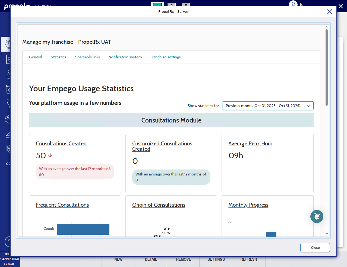Open the help question mark icon

8,241
